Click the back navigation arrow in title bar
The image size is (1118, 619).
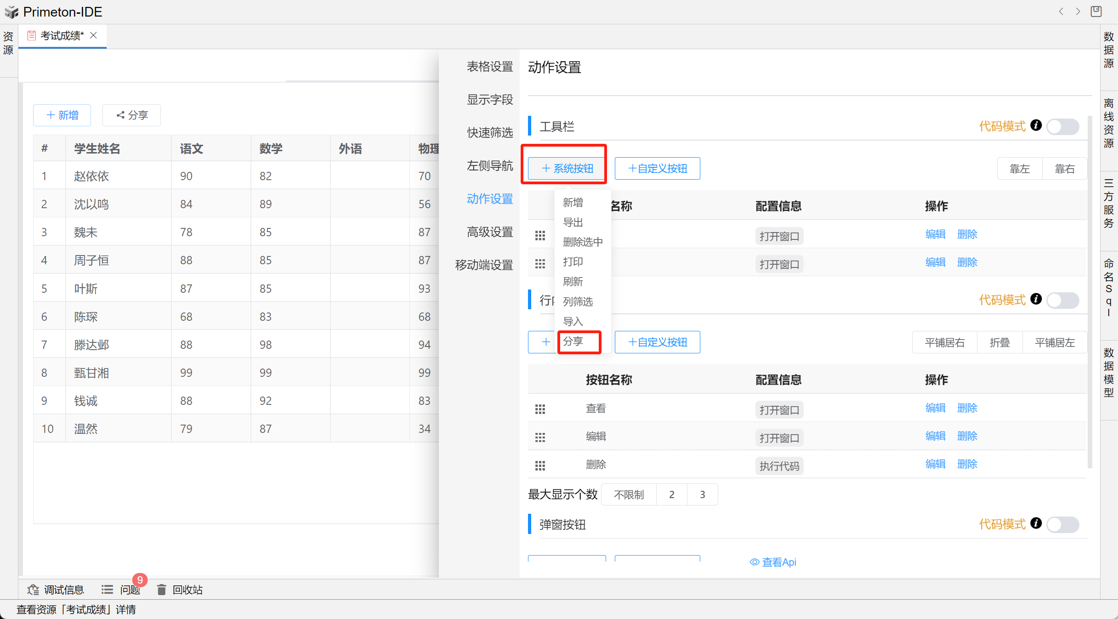click(1061, 11)
